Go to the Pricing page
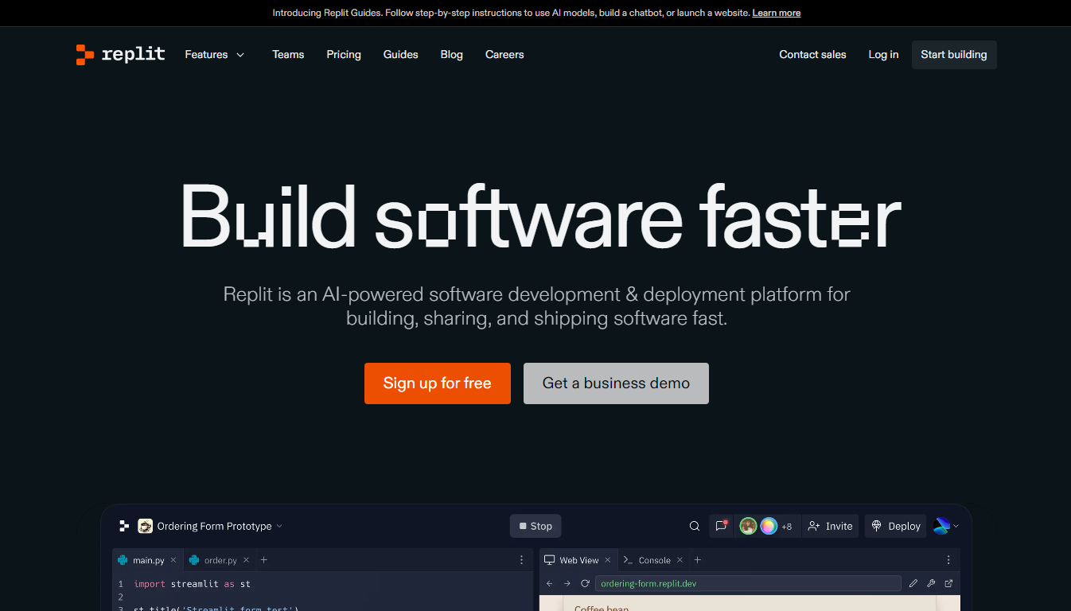The image size is (1071, 611). coord(344,54)
